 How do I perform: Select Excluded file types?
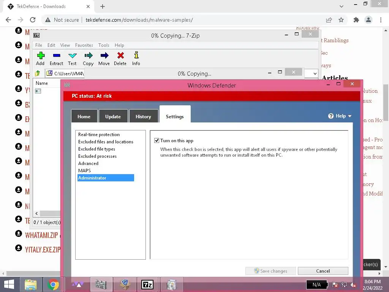point(96,149)
